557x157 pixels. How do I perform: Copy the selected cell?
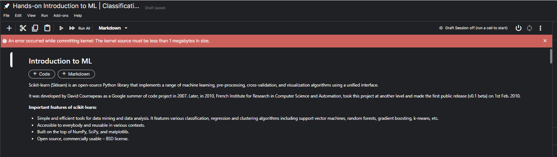pyautogui.click(x=35, y=28)
